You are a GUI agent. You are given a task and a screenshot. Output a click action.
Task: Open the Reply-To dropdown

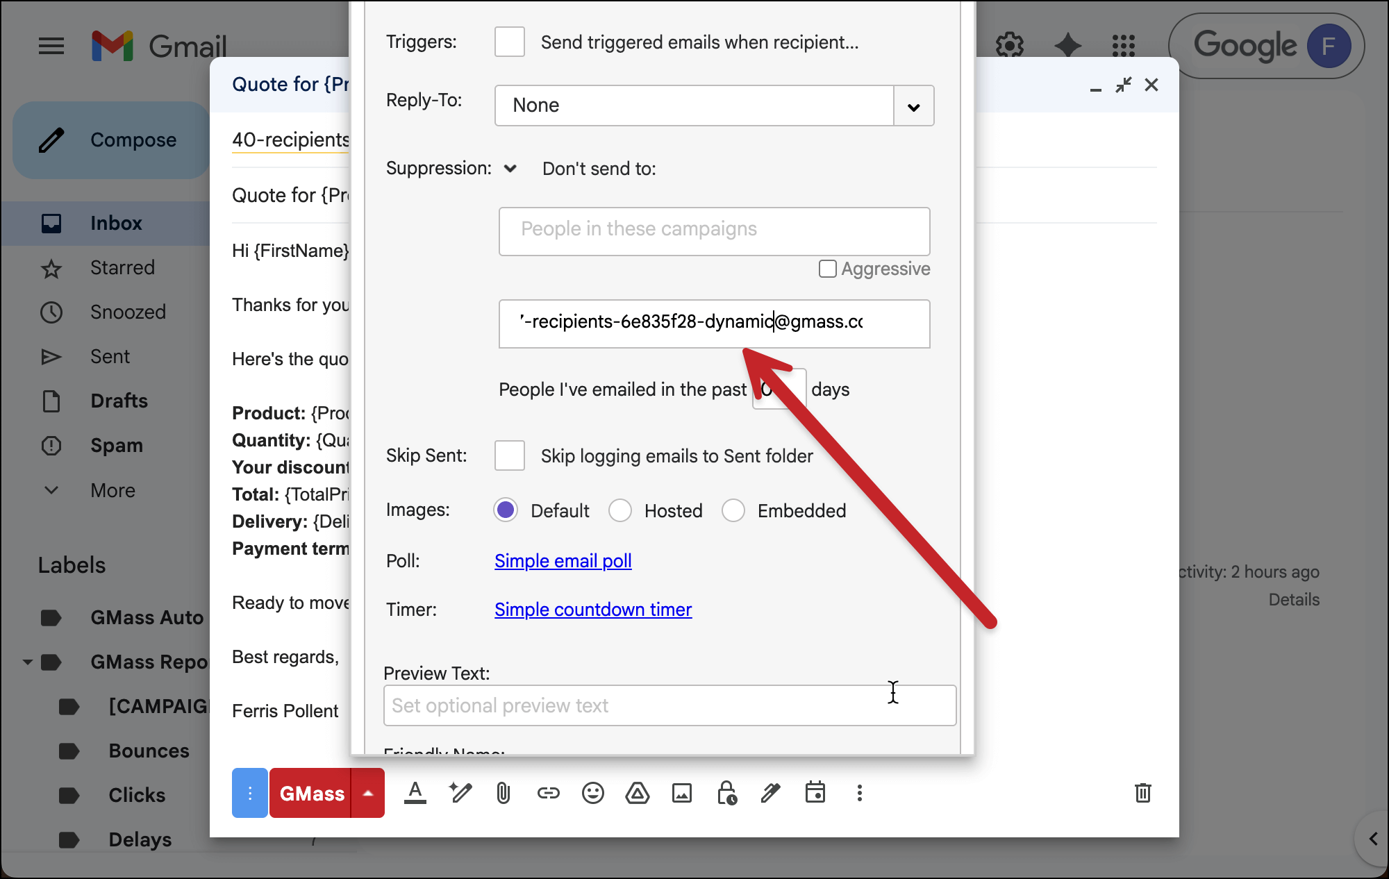tap(913, 106)
